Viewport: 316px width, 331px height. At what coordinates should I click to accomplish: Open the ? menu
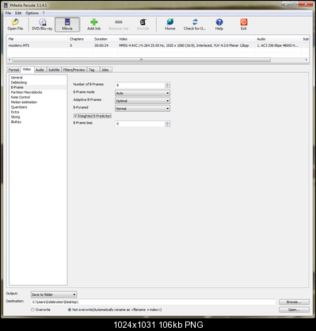pos(44,13)
